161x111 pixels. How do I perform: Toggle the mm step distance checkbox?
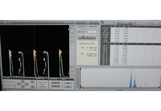pos(5,82)
